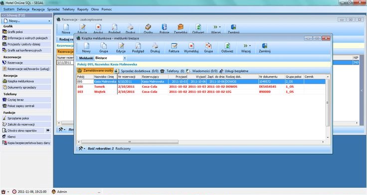Click Zamknij in Książka meldunkowa toolbar

click(x=264, y=48)
